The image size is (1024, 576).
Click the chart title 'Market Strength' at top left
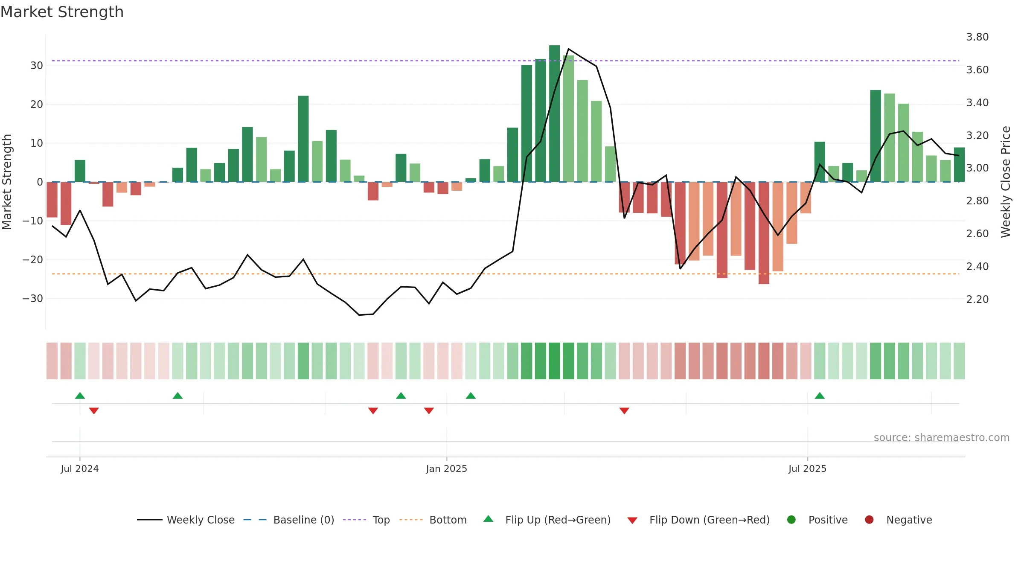[62, 12]
